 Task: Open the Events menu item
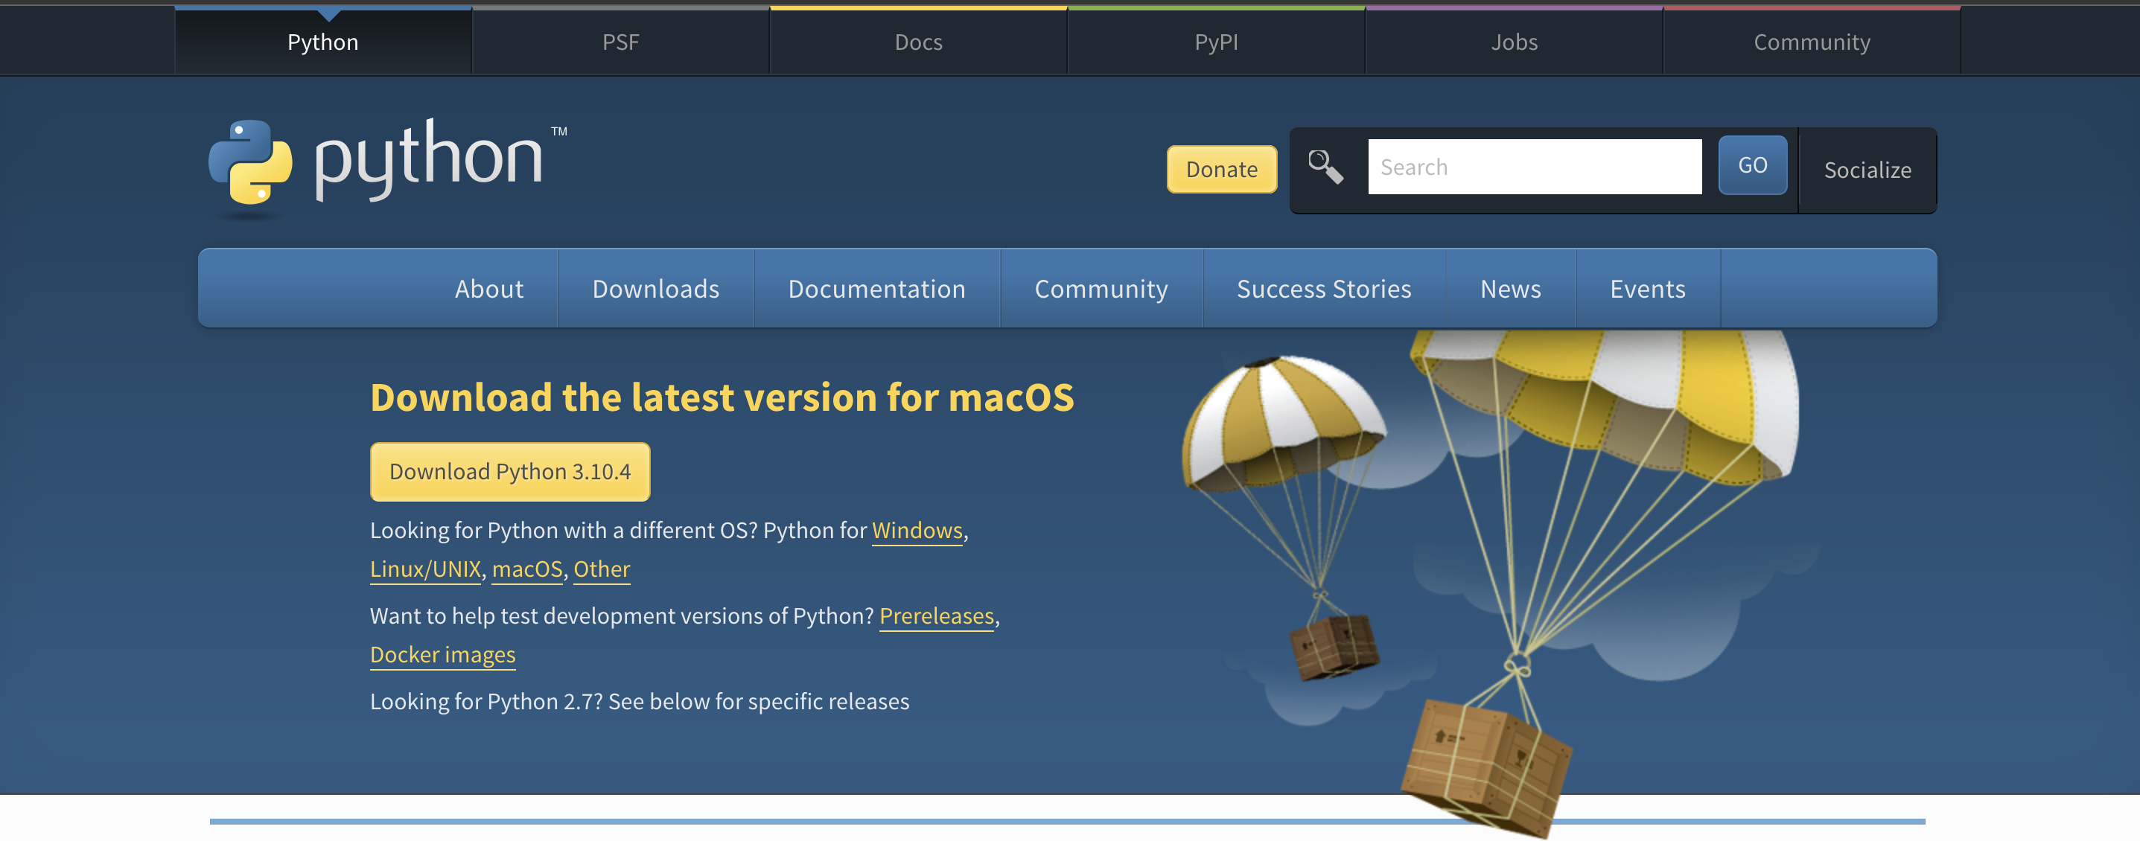click(x=1646, y=289)
